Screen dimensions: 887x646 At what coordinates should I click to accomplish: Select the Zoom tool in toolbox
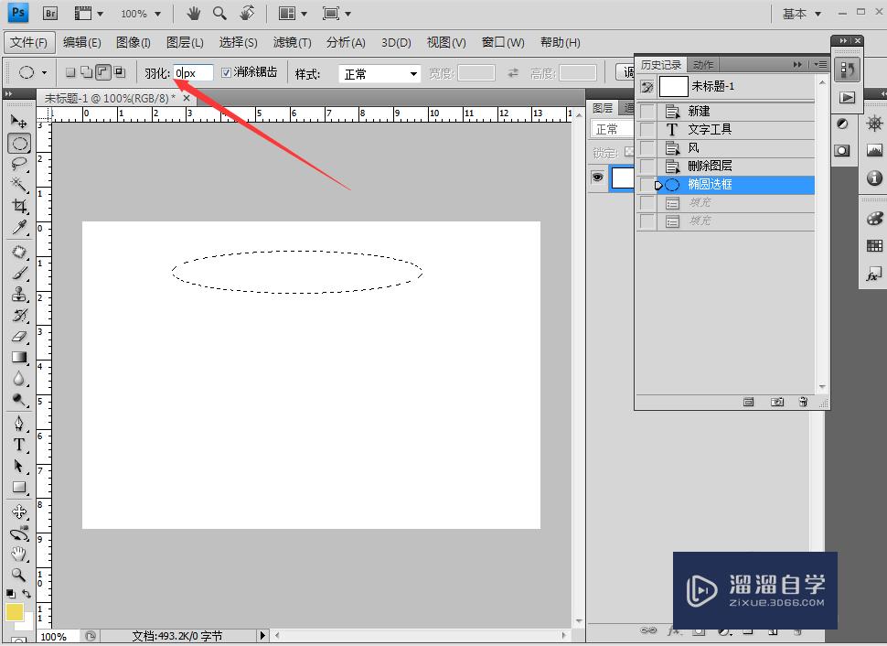(18, 575)
